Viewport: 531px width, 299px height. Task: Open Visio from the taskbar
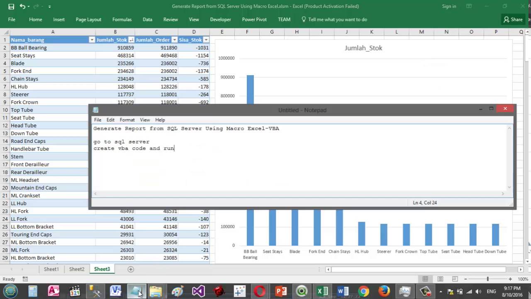[x=116, y=291]
